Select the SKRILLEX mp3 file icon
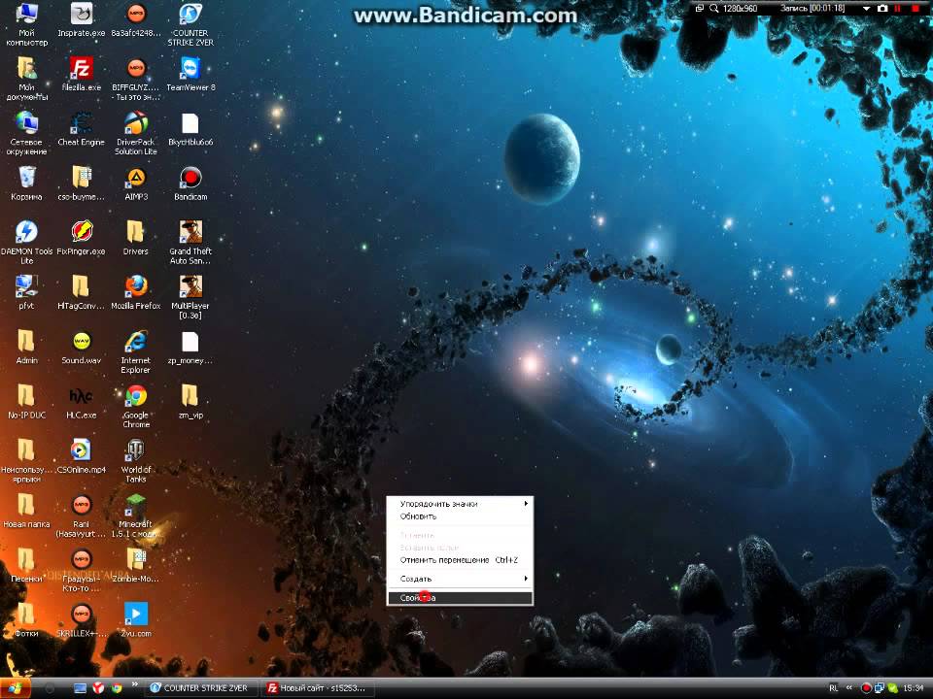The image size is (933, 699). tap(81, 619)
